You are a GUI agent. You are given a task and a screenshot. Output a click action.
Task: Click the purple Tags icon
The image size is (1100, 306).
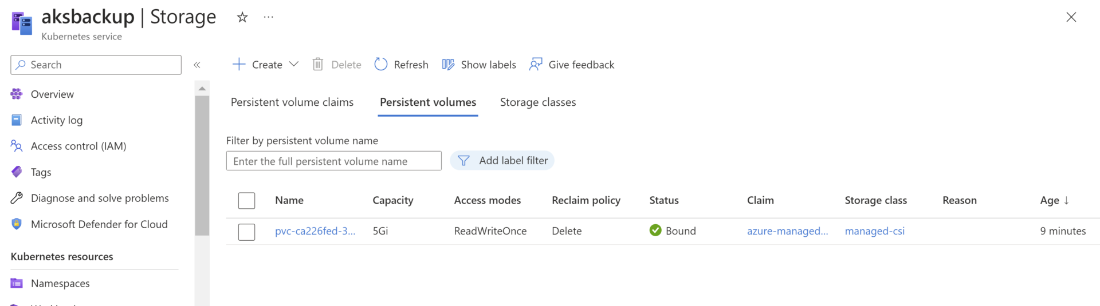(17, 172)
